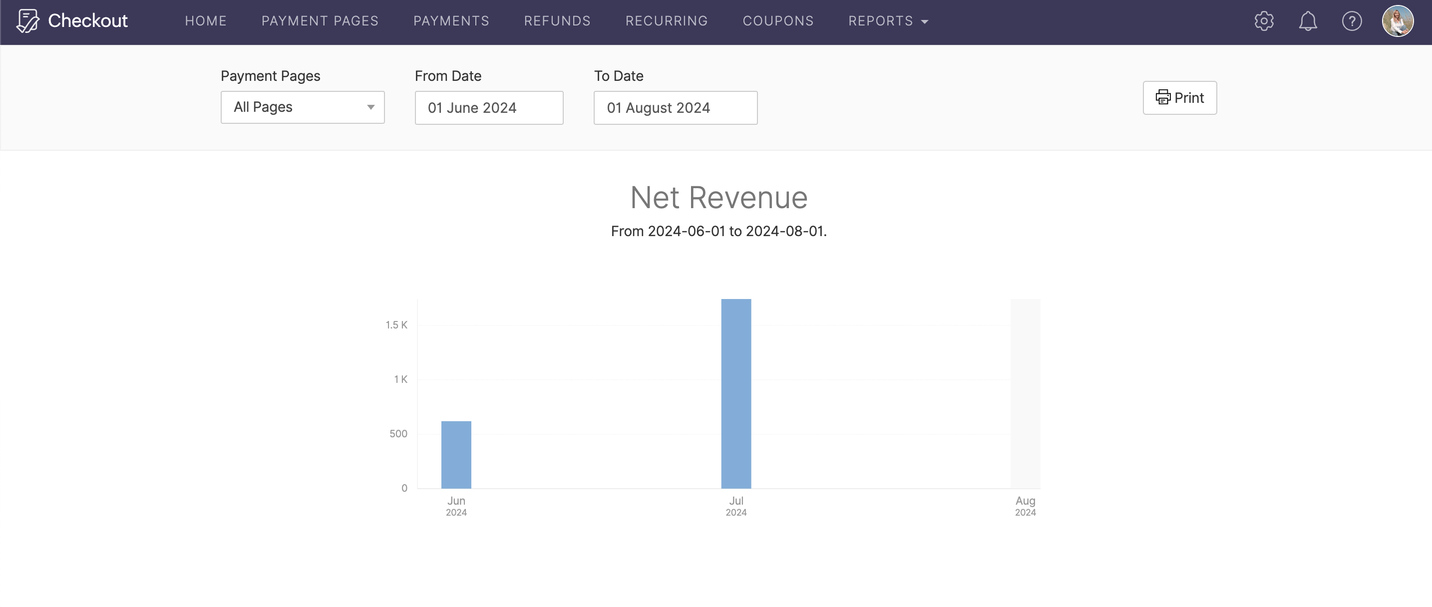Image resolution: width=1432 pixels, height=607 pixels.
Task: Select the June revenue bar in the chart
Action: 456,453
